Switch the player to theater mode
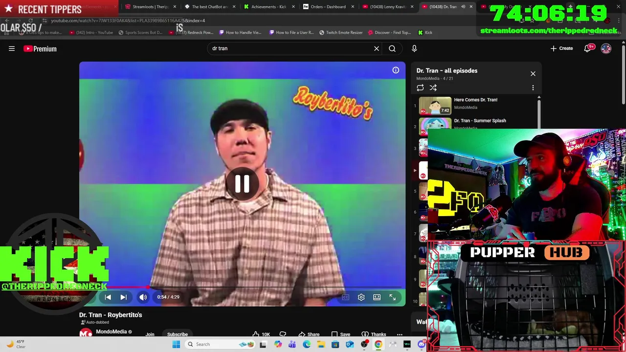This screenshot has height=352, width=626. click(377, 297)
